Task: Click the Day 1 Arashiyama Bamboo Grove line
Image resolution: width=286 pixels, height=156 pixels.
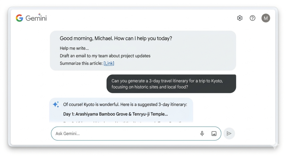Action: [115, 114]
